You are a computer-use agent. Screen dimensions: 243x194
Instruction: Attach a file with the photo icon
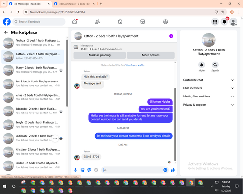pos(83,170)
